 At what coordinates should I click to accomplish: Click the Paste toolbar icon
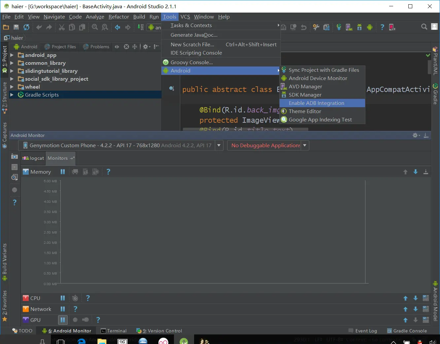(x=82, y=27)
